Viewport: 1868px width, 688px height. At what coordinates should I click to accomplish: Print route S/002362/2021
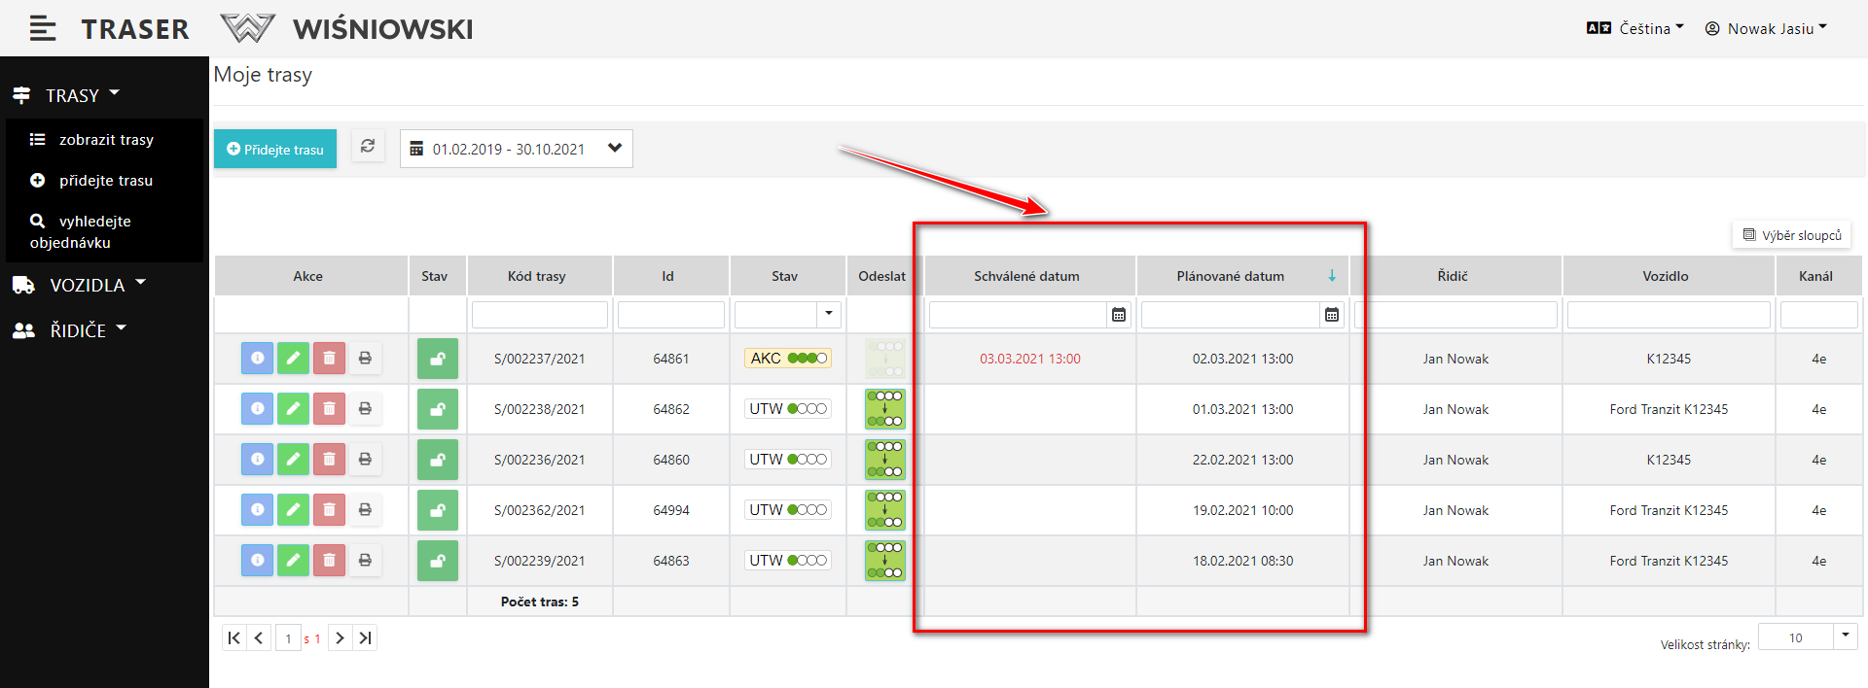(365, 510)
